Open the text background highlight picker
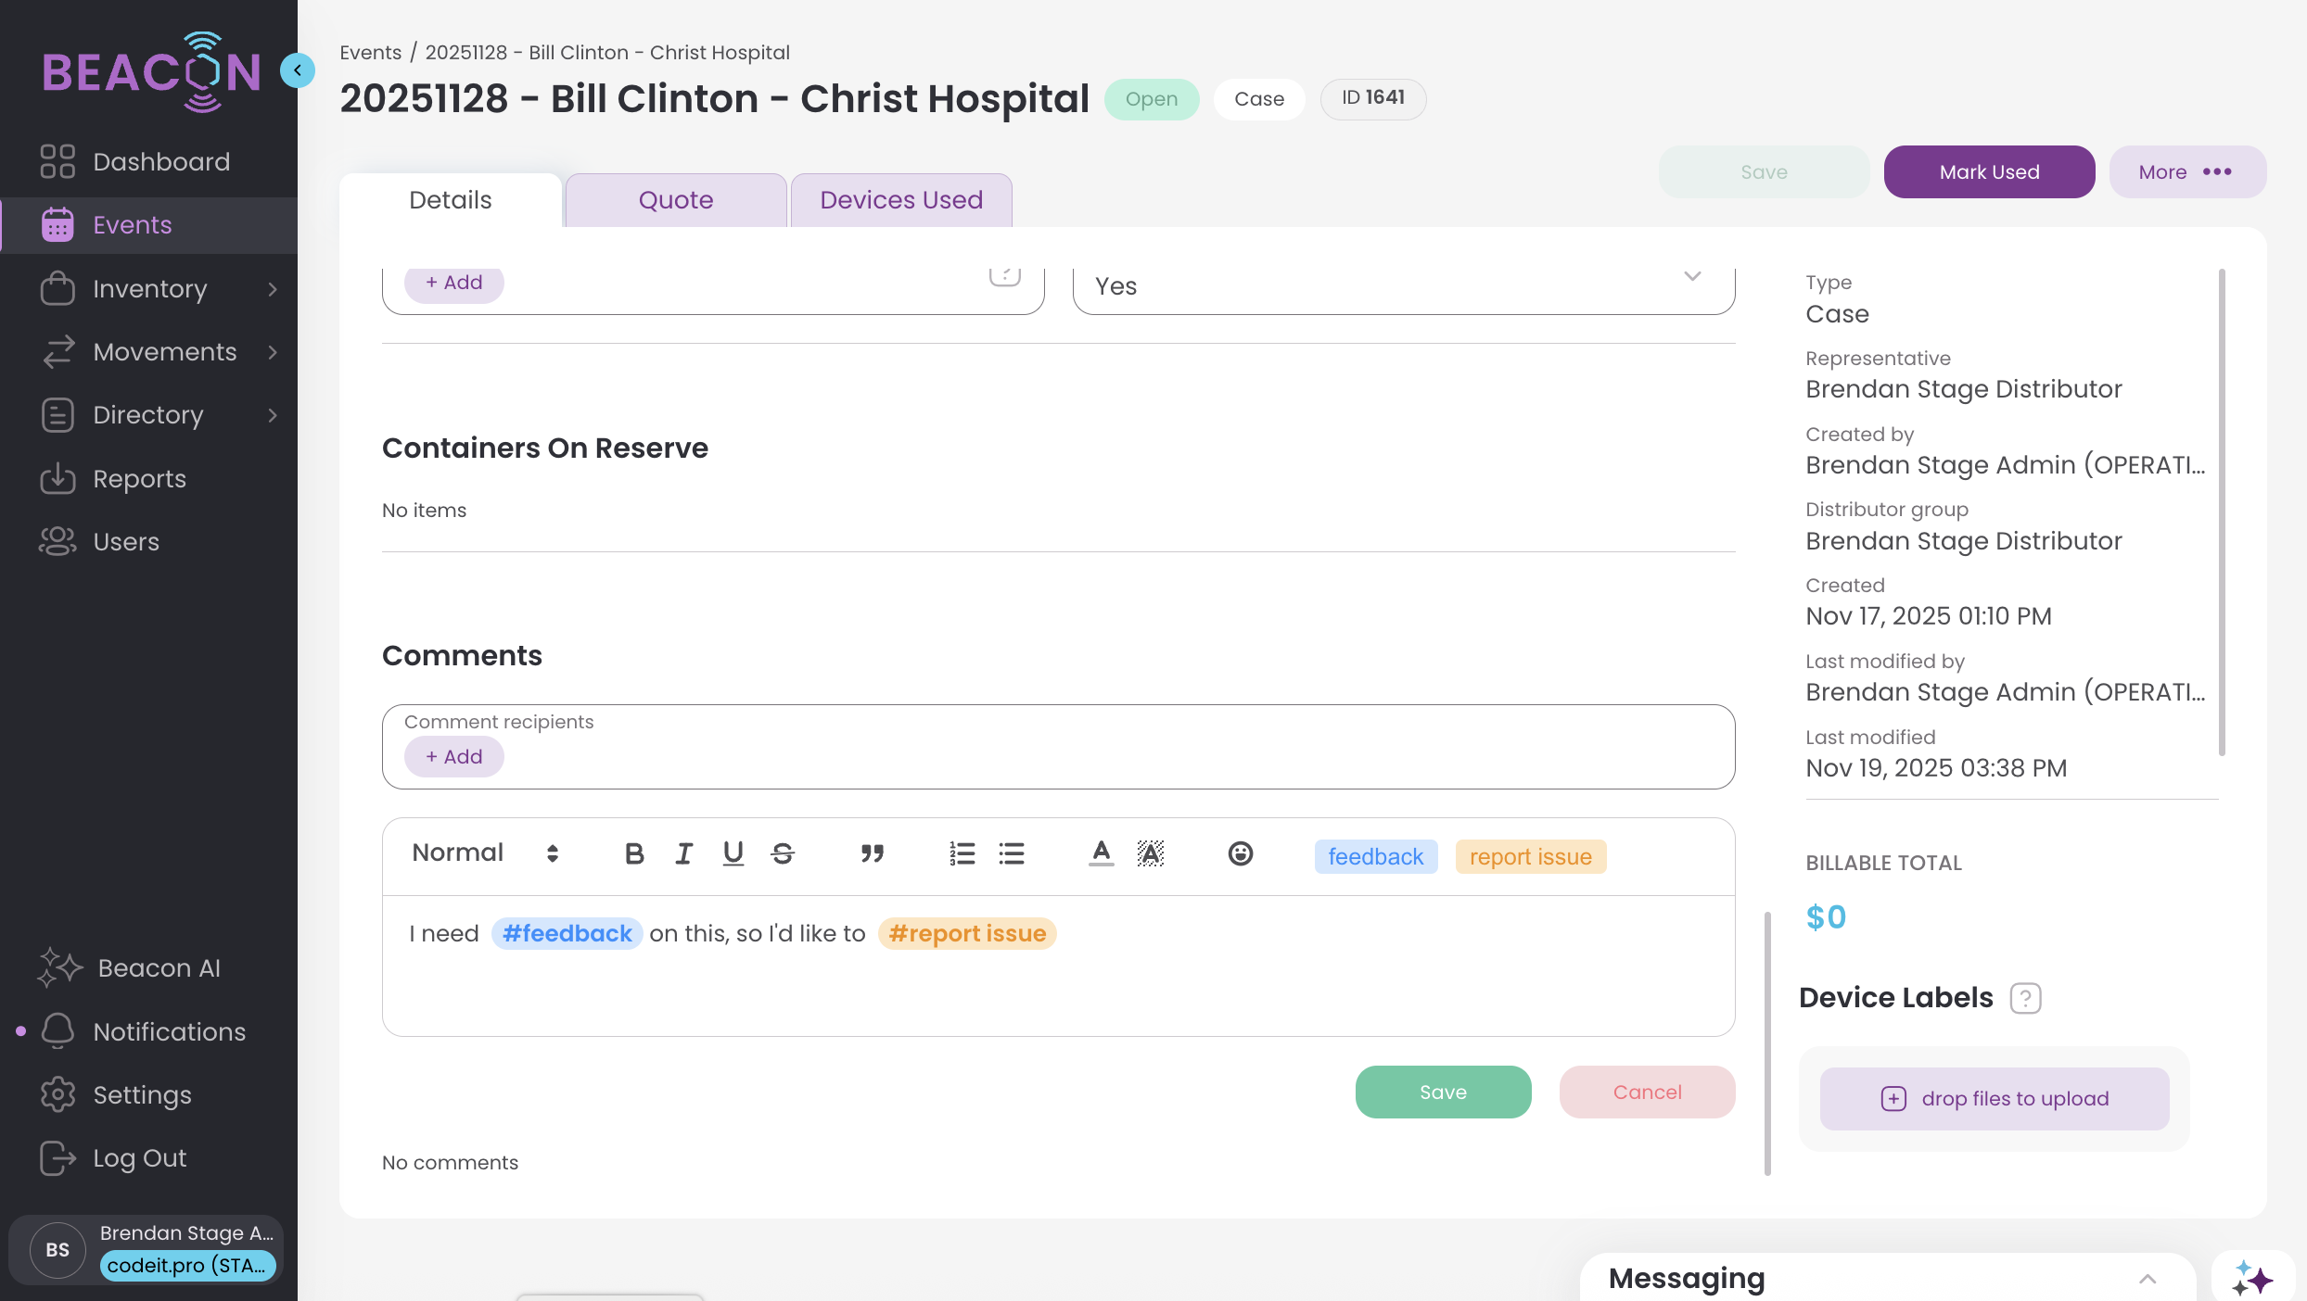 click(1150, 853)
